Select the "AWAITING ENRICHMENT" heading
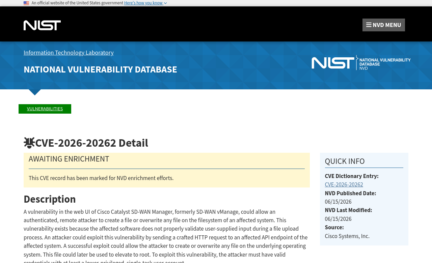 [69, 159]
